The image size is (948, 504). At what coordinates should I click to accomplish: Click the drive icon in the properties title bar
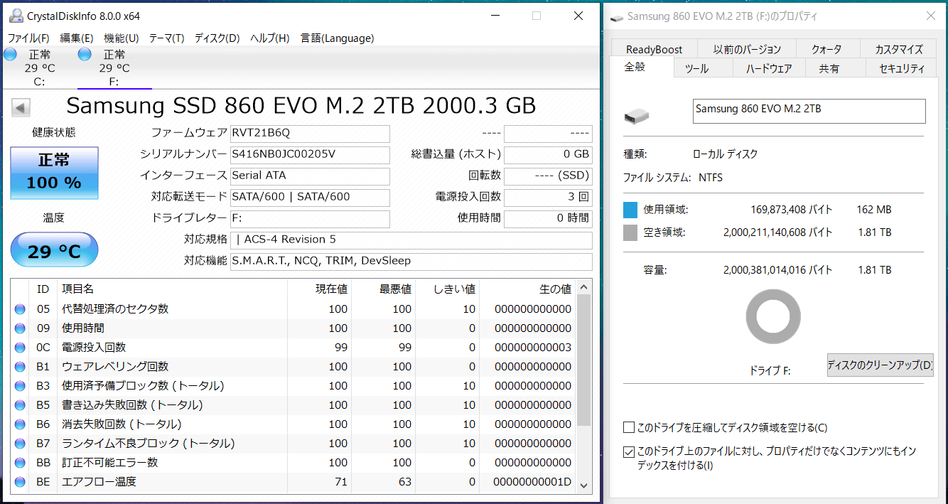[x=617, y=16]
